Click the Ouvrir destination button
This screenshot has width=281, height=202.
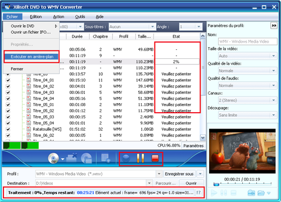tap(191, 183)
